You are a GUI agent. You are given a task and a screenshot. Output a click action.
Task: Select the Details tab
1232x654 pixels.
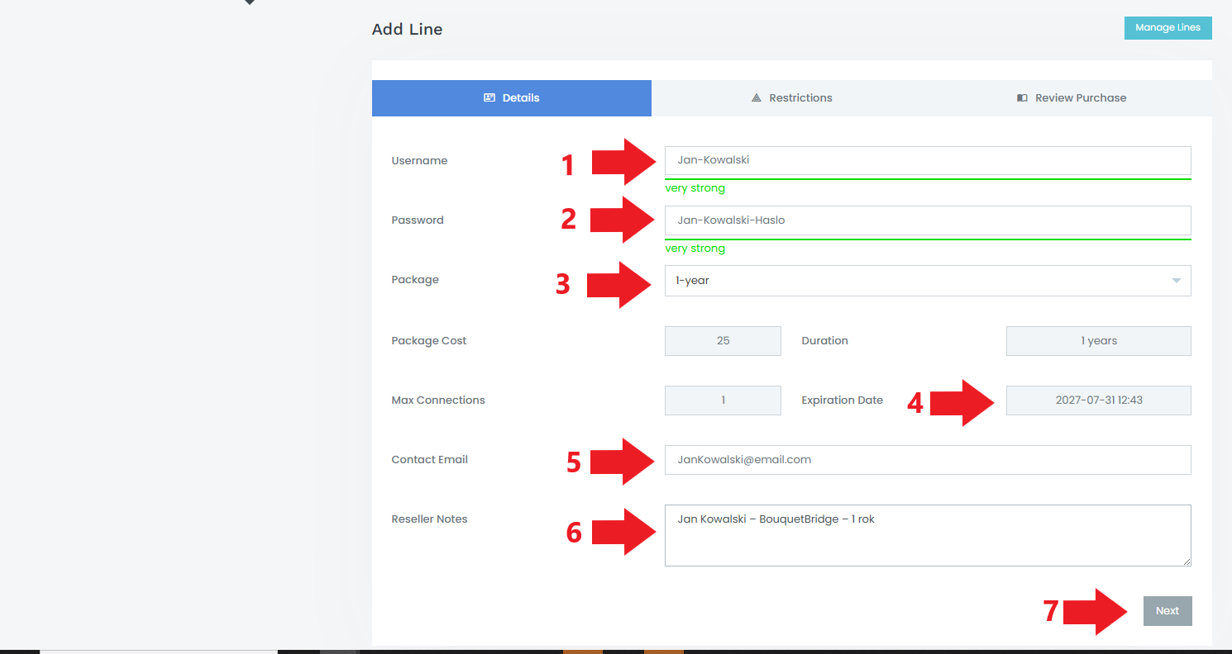tap(511, 97)
